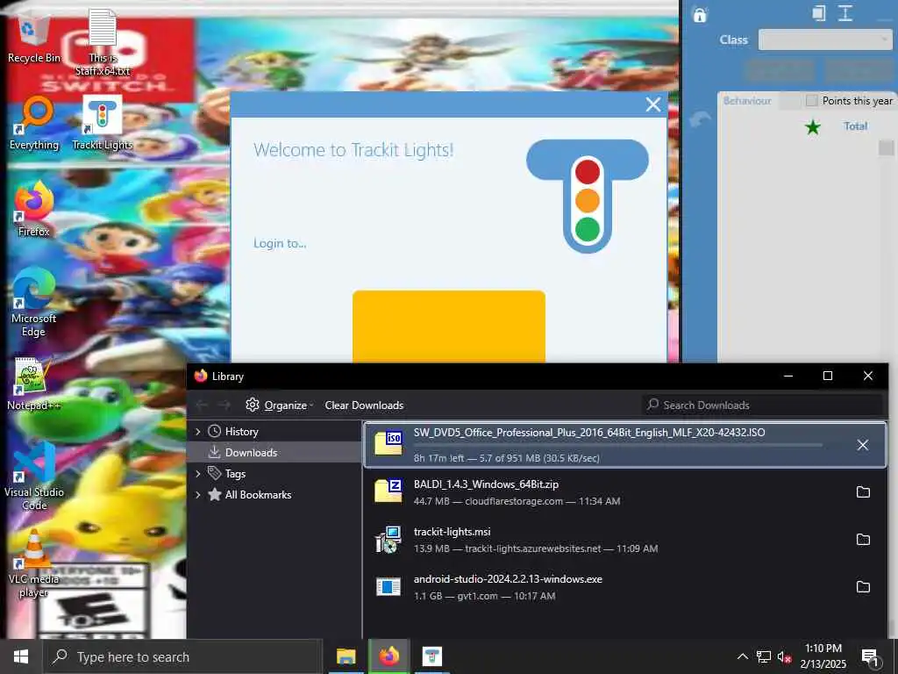The width and height of the screenshot is (898, 674).
Task: Click the padlock icon in Trackit panel
Action: tap(699, 15)
